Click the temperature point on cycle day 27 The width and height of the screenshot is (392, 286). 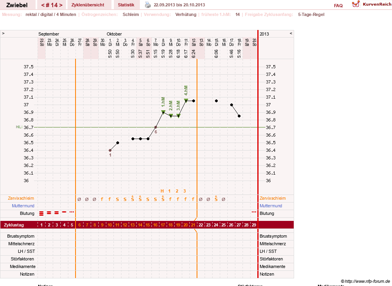click(x=239, y=116)
